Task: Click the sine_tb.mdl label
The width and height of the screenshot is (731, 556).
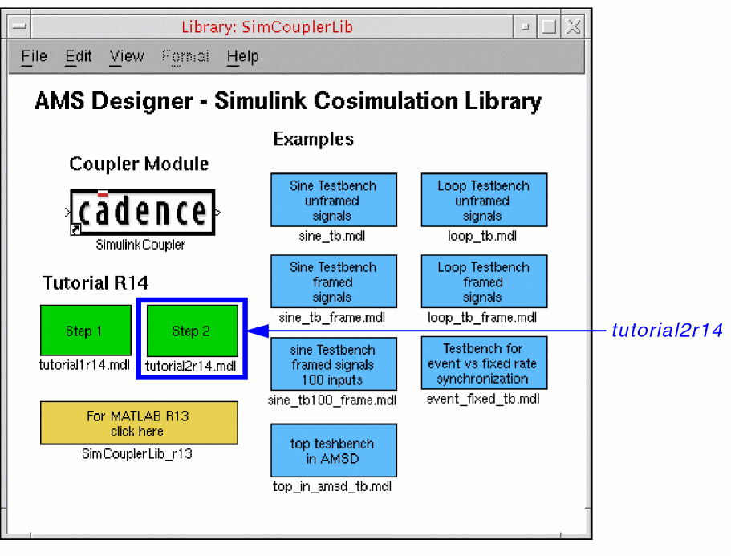Action: [x=332, y=237]
